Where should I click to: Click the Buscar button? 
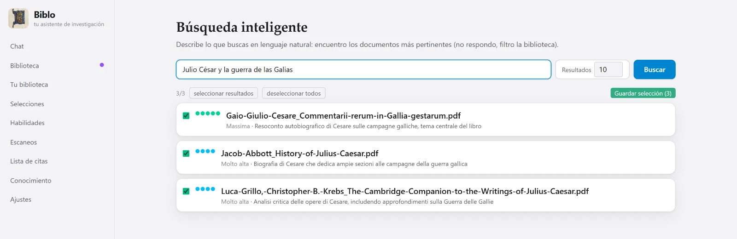click(654, 69)
